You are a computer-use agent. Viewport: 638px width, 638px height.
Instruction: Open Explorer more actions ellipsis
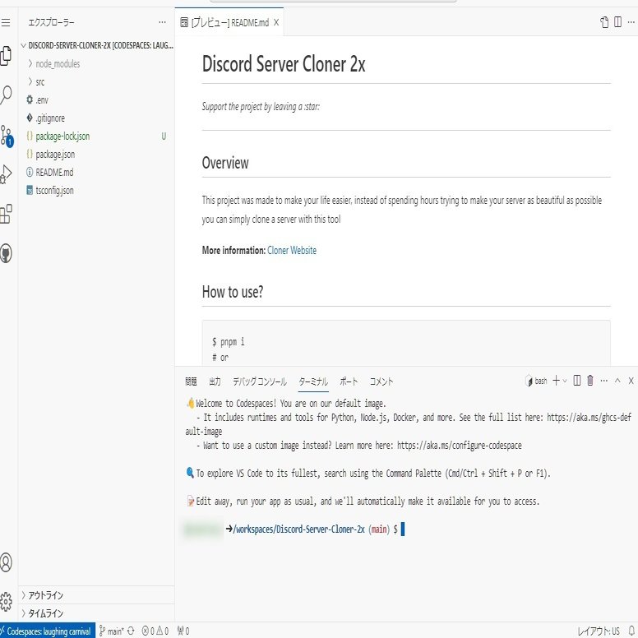pyautogui.click(x=162, y=22)
